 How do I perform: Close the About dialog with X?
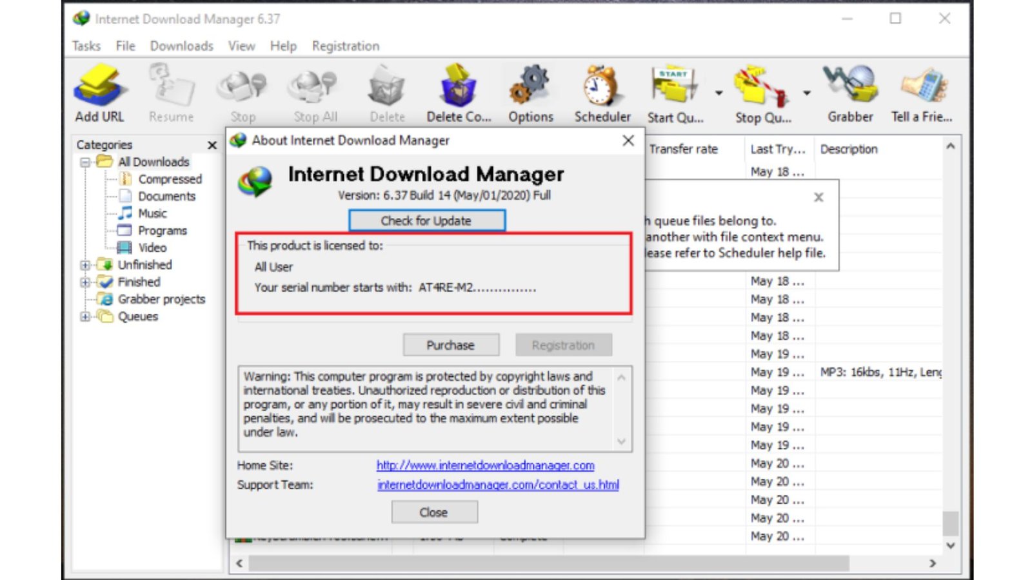(x=628, y=140)
